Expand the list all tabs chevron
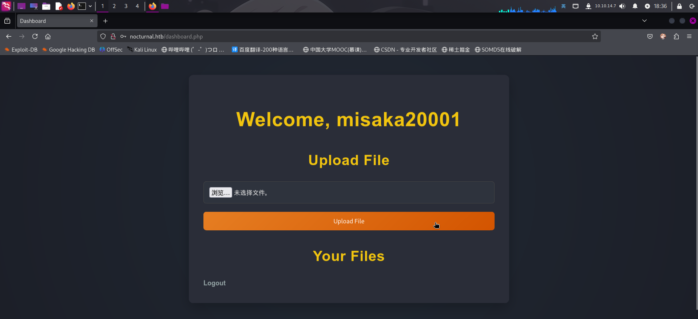This screenshot has width=698, height=319. [x=645, y=21]
